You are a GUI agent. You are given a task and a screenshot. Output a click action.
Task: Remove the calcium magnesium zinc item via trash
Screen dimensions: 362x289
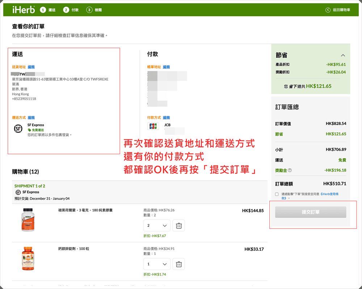coord(178,264)
